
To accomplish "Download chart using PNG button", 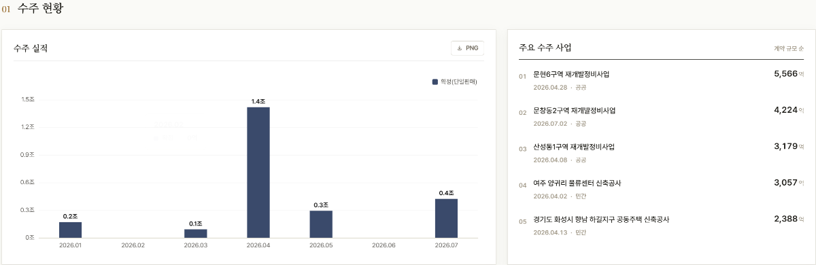I will click(x=467, y=48).
